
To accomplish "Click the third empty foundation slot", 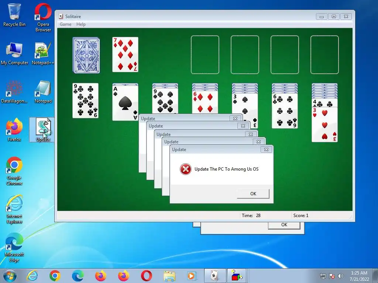I will pyautogui.click(x=285, y=55).
